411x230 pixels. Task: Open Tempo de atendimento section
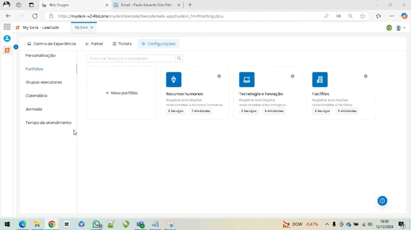click(x=48, y=123)
